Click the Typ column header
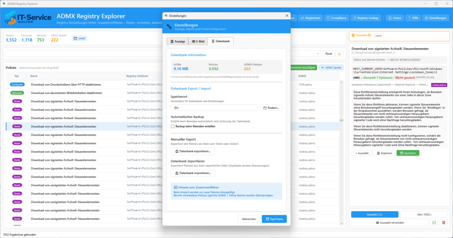453x238 pixels. click(16, 76)
